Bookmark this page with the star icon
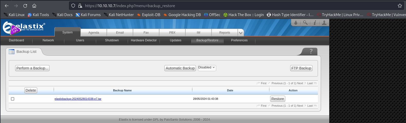The image size is (406, 123). pos(400,6)
